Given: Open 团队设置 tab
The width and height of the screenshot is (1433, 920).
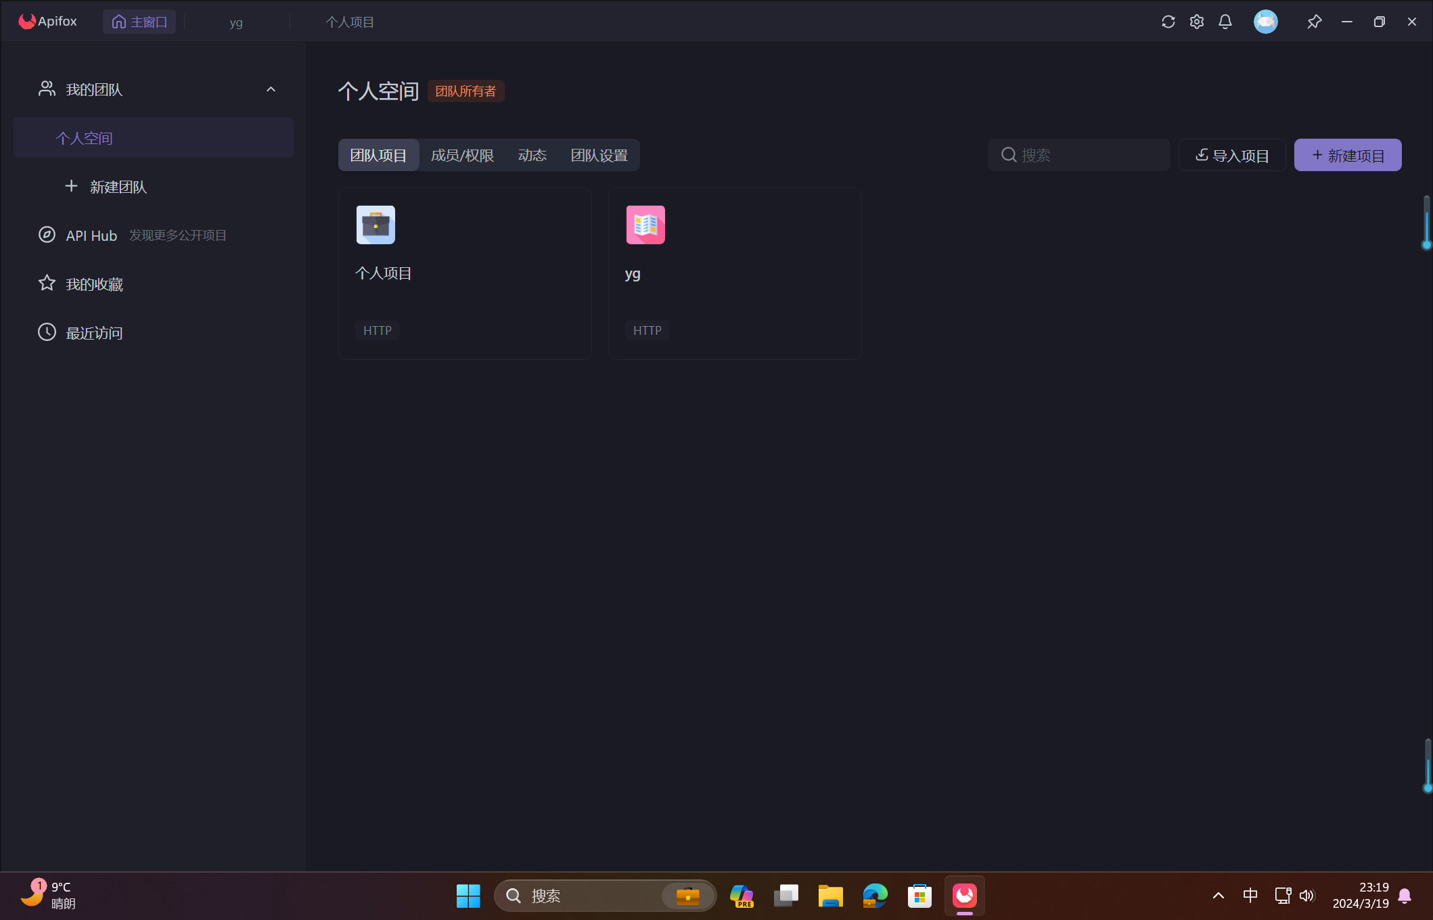Looking at the screenshot, I should pyautogui.click(x=599, y=155).
